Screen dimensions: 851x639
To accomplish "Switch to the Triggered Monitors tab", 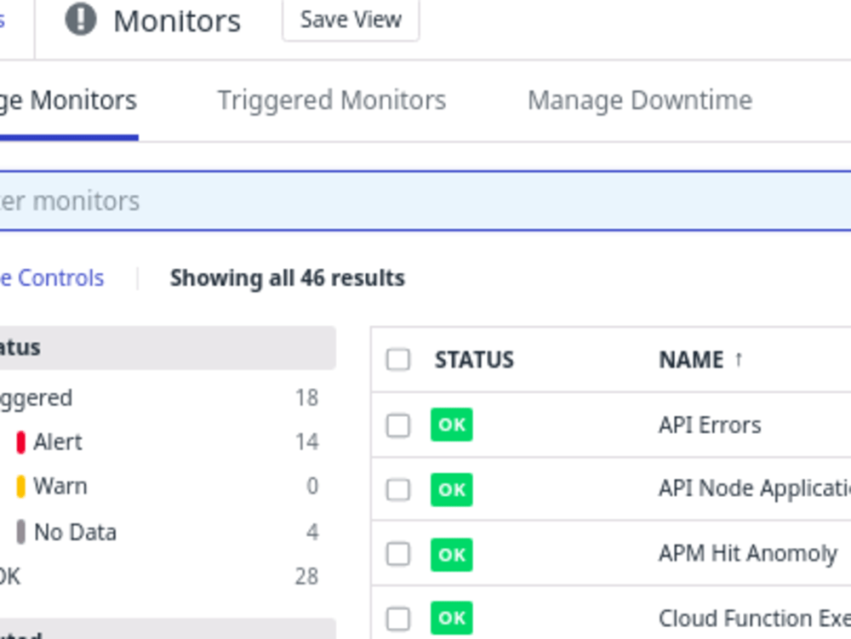I will pyautogui.click(x=331, y=100).
